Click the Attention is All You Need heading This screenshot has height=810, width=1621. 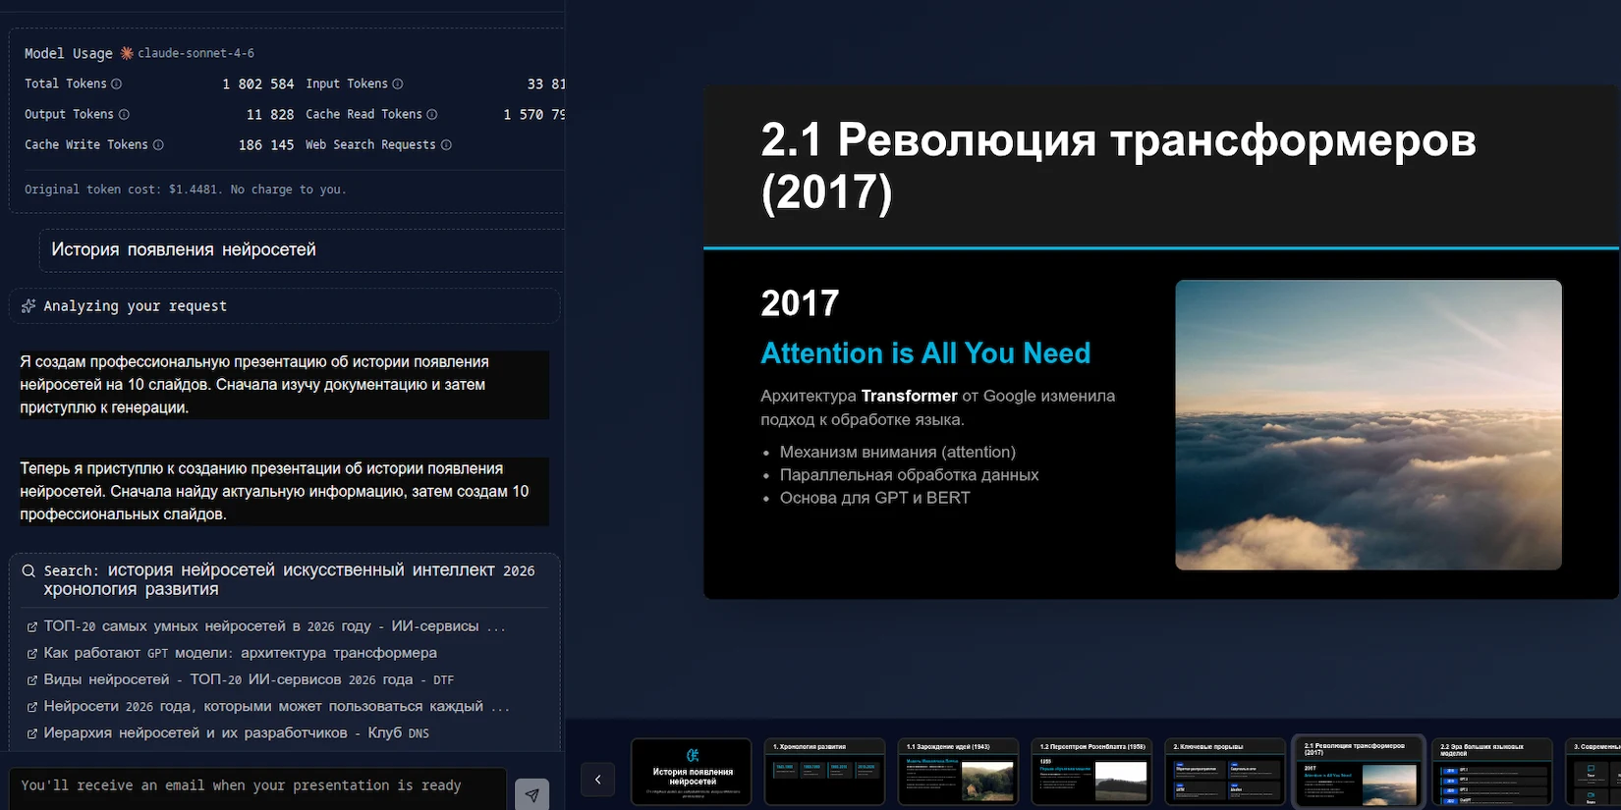925,353
